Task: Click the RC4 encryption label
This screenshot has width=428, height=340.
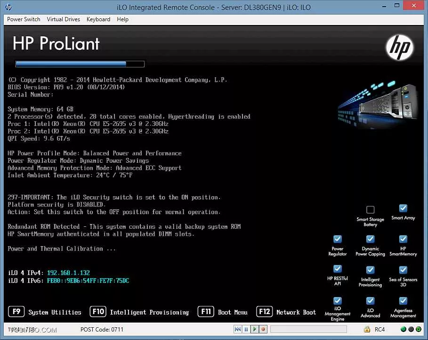Action: tap(380, 329)
